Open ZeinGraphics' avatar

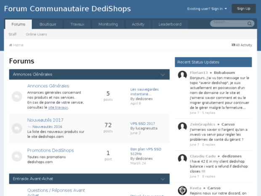[182, 126]
